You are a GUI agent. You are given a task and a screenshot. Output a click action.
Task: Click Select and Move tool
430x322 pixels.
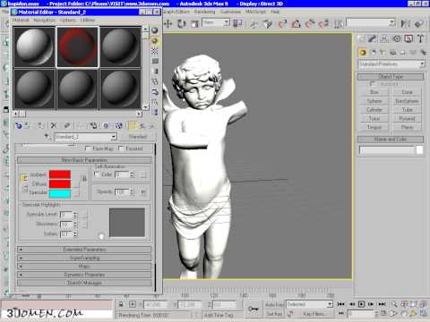click(x=168, y=23)
